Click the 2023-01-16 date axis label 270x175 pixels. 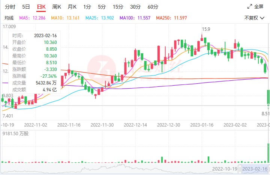[202, 125]
